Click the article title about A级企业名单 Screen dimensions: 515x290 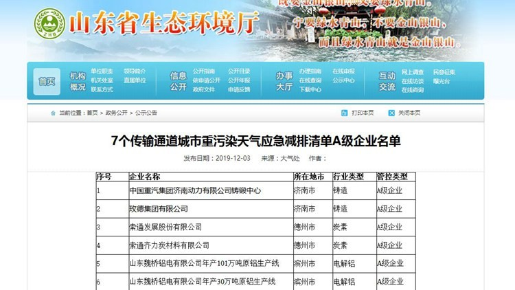click(x=256, y=141)
